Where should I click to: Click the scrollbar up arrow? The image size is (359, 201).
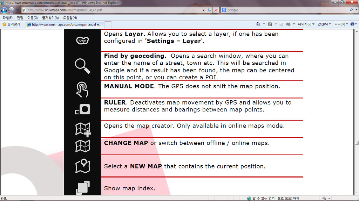pos(357,31)
